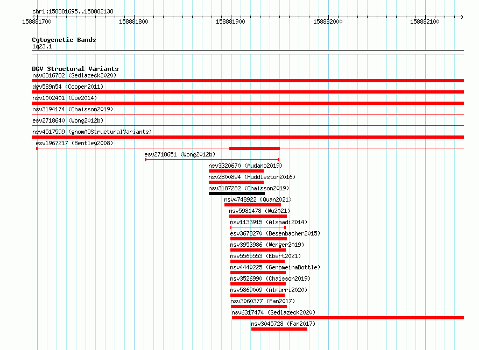
Task: Select the nsv1002401 (Coe2014) label
Action: point(65,98)
